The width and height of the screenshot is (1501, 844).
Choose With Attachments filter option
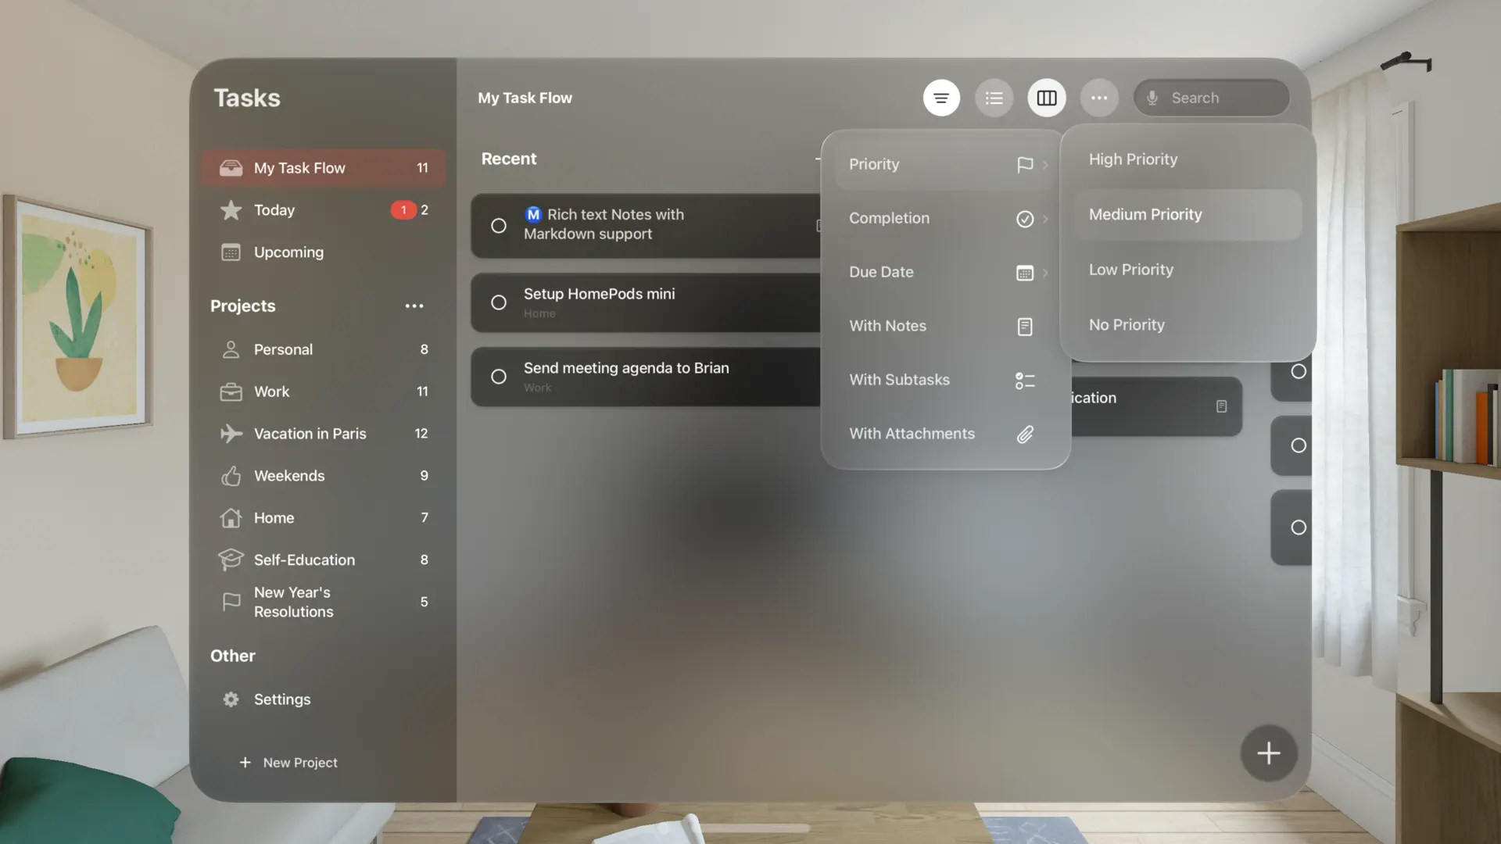pos(912,434)
